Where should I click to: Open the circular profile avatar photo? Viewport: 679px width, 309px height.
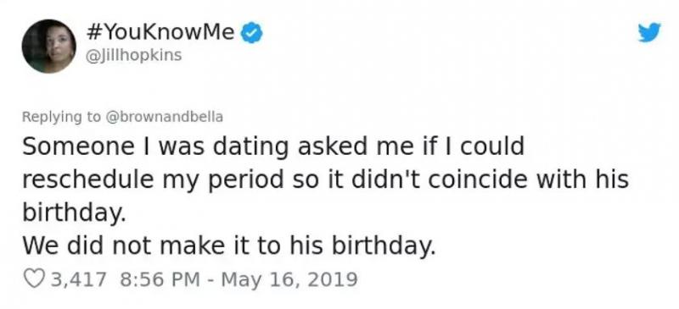point(49,47)
